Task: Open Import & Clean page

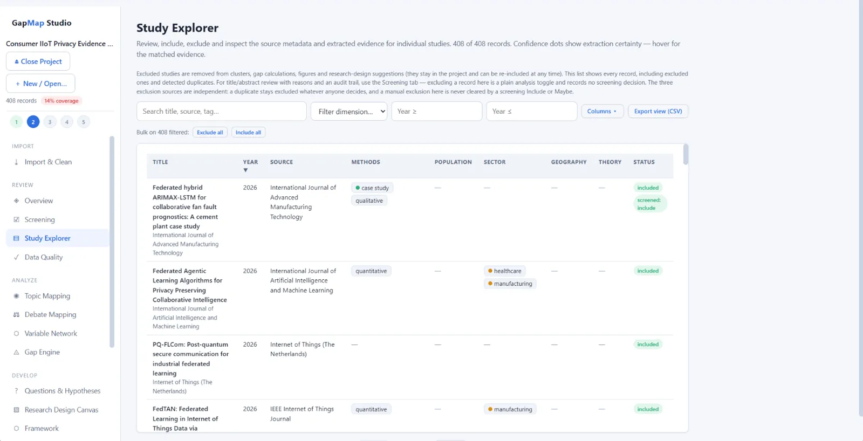Action: [57, 162]
